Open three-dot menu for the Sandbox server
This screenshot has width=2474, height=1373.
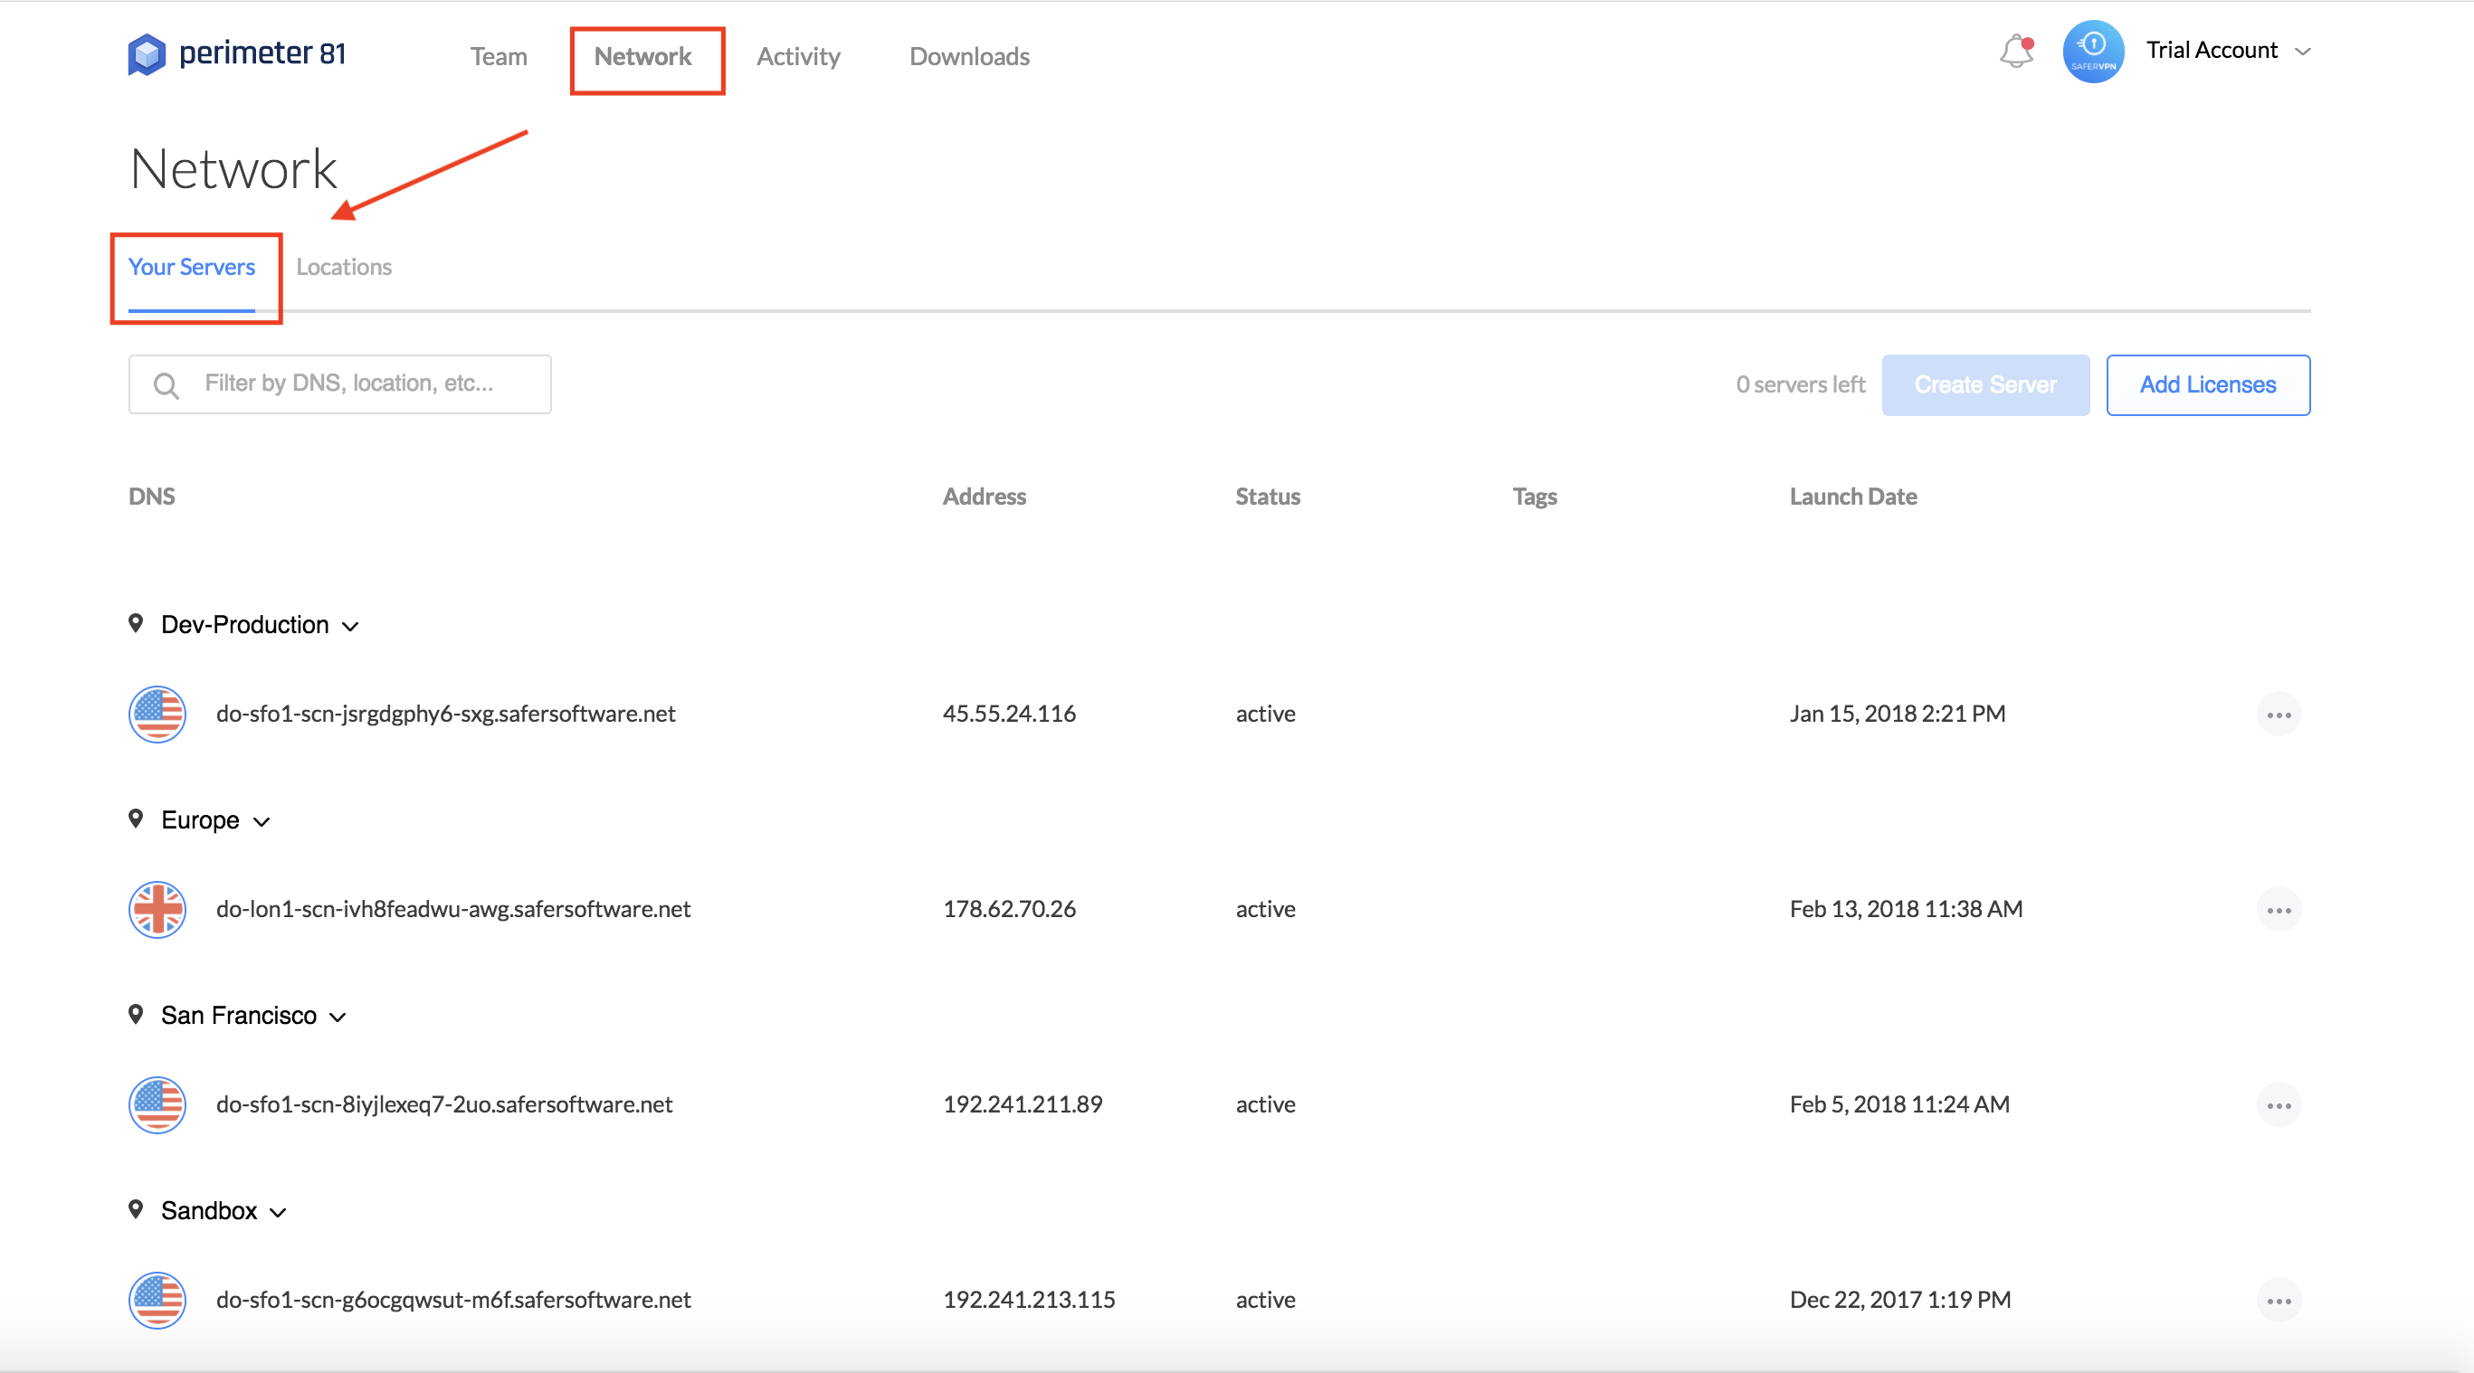2278,1301
